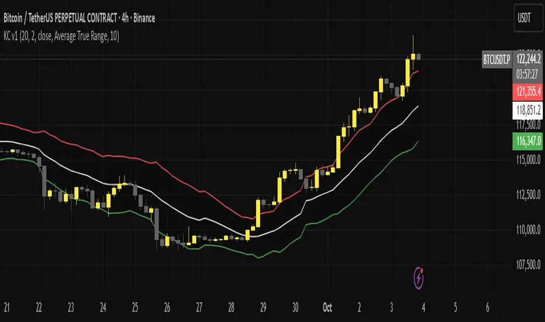Viewport: 545px width, 322px height.
Task: Click the 3 date on time axis
Action: coord(391,307)
